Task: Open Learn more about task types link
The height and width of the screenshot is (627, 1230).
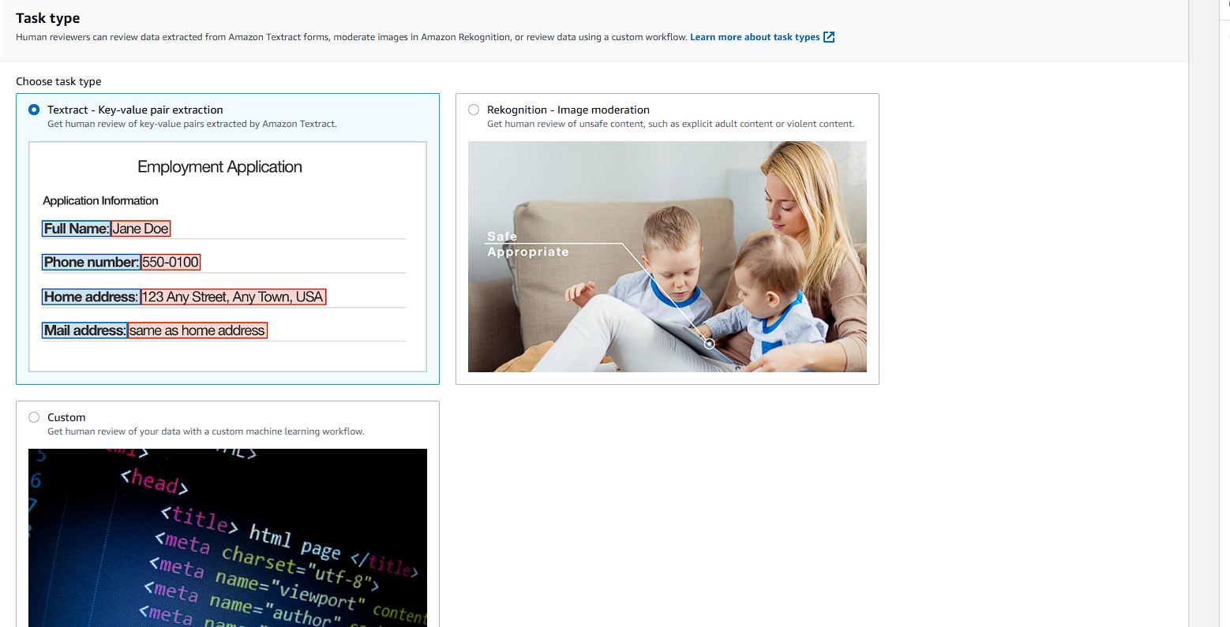Action: point(754,37)
